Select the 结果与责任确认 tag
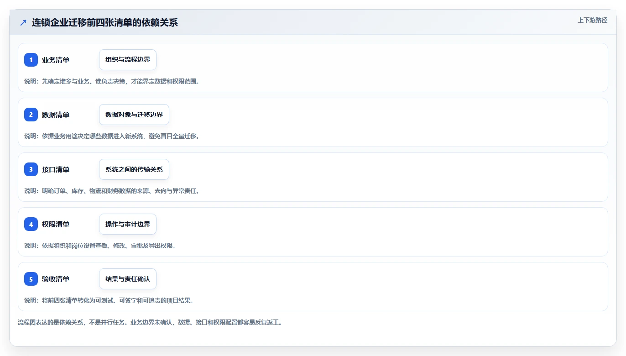This screenshot has height=356, width=626. tap(128, 279)
